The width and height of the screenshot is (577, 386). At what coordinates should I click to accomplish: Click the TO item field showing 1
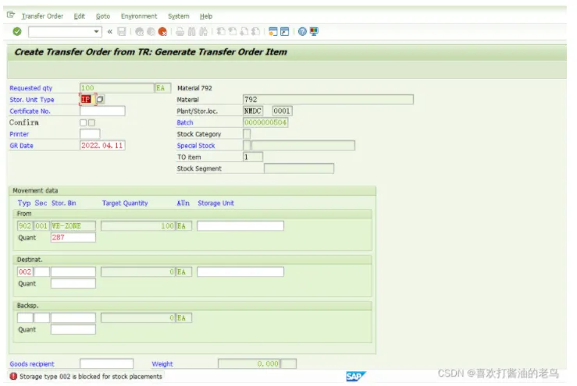coord(253,157)
